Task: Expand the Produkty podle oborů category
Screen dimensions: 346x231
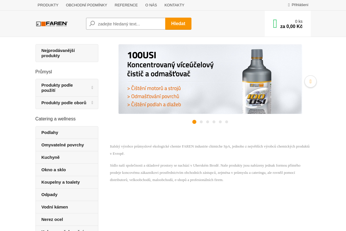Action: (x=67, y=103)
